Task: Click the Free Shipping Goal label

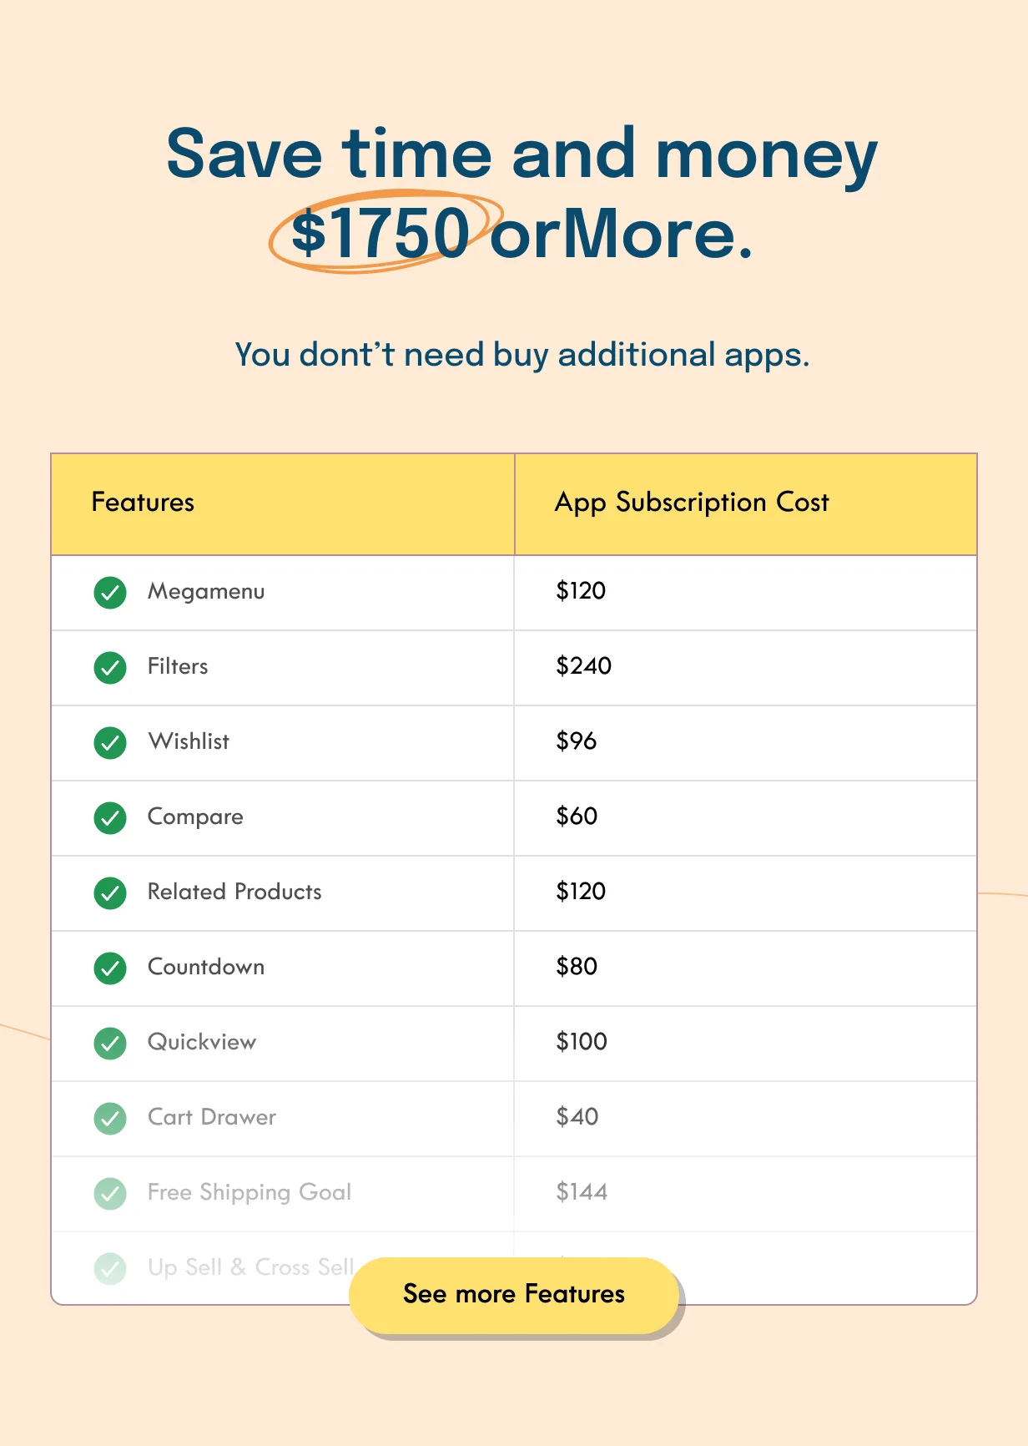Action: [x=249, y=1193]
